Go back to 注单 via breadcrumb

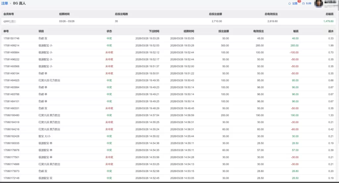pyautogui.click(x=5, y=3)
